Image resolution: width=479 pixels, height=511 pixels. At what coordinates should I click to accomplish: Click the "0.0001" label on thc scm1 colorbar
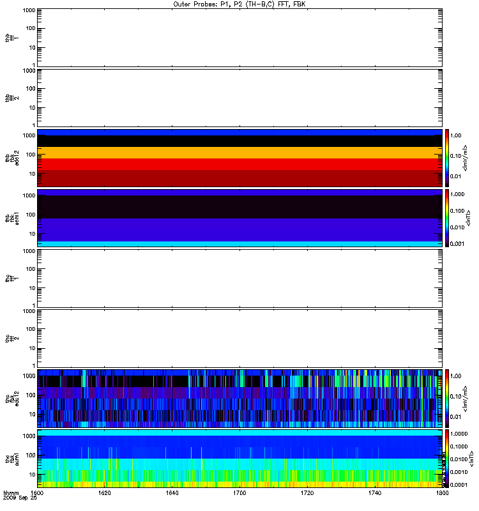459,485
